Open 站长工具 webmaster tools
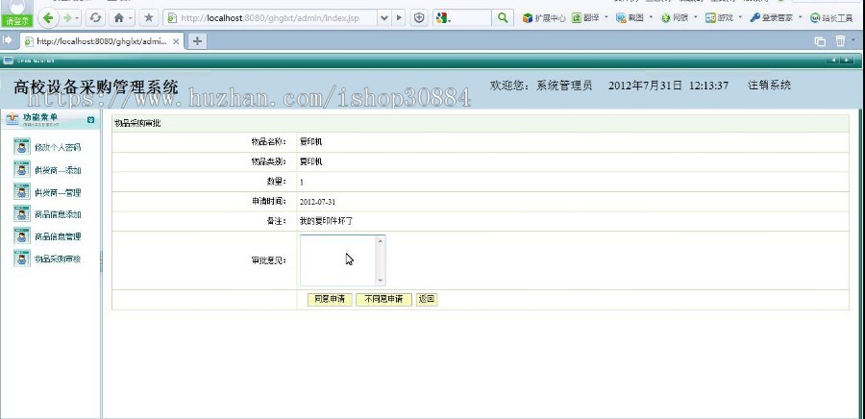The image size is (865, 419). point(831,17)
